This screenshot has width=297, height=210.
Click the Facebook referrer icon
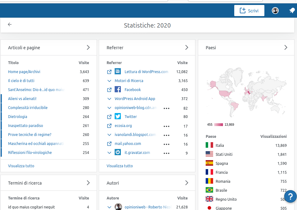tap(118, 90)
